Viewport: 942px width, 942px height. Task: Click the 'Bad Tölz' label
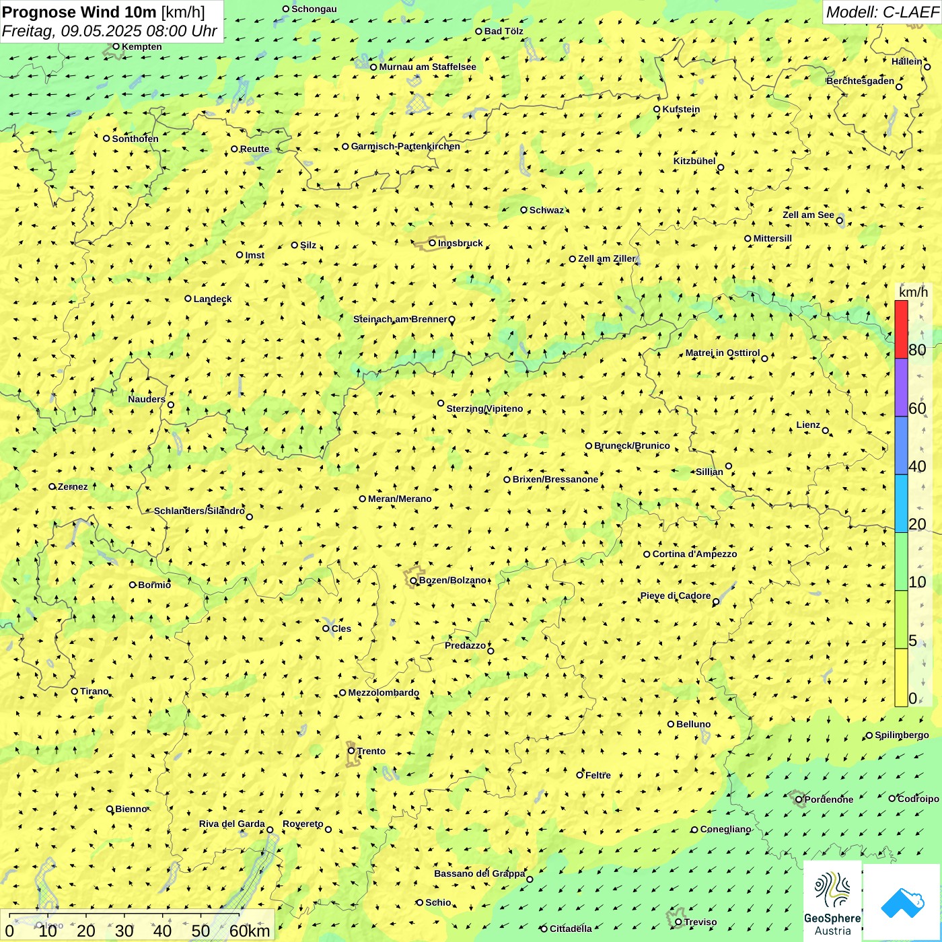point(503,31)
